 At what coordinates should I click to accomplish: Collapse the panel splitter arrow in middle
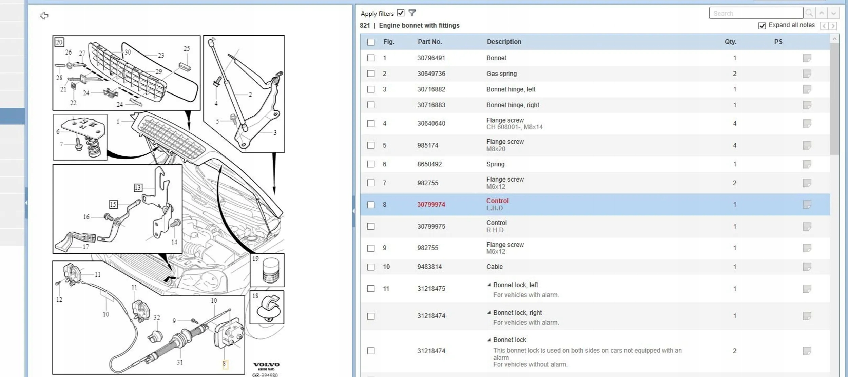point(353,211)
